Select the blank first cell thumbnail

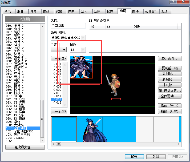click(x=64, y=129)
